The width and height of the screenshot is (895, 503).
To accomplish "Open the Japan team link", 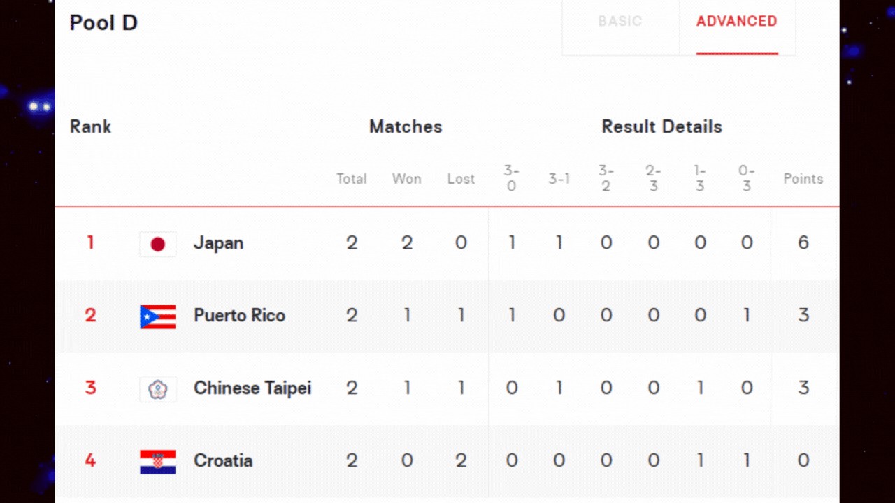I will 219,243.
